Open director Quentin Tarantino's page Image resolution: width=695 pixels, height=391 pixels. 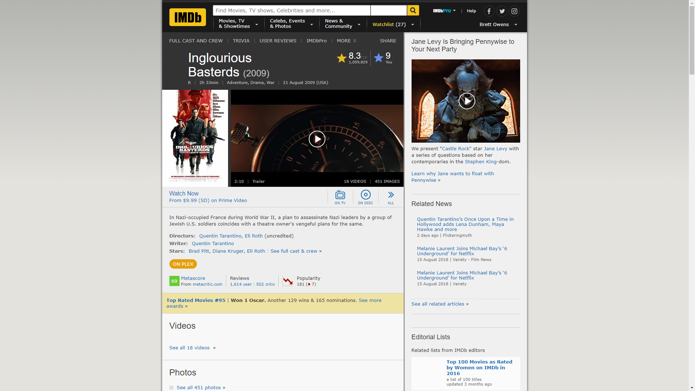coord(220,236)
